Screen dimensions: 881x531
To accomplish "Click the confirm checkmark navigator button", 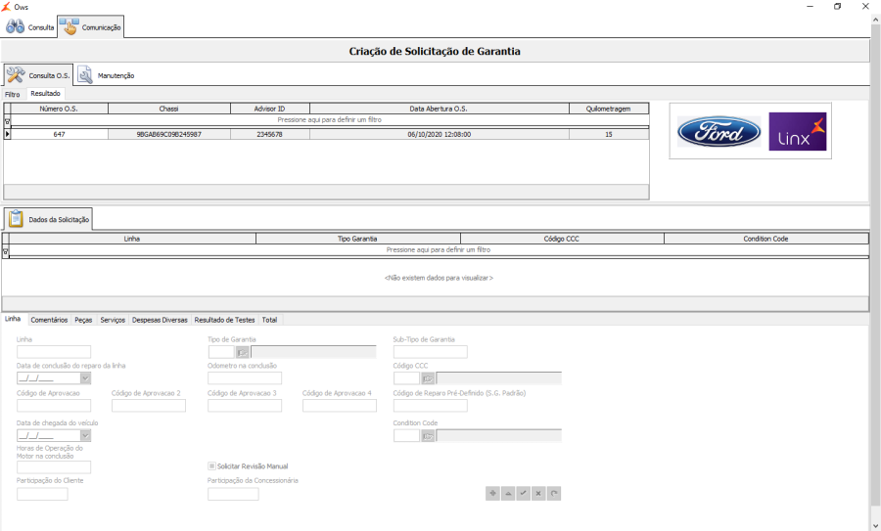I will tap(523, 494).
